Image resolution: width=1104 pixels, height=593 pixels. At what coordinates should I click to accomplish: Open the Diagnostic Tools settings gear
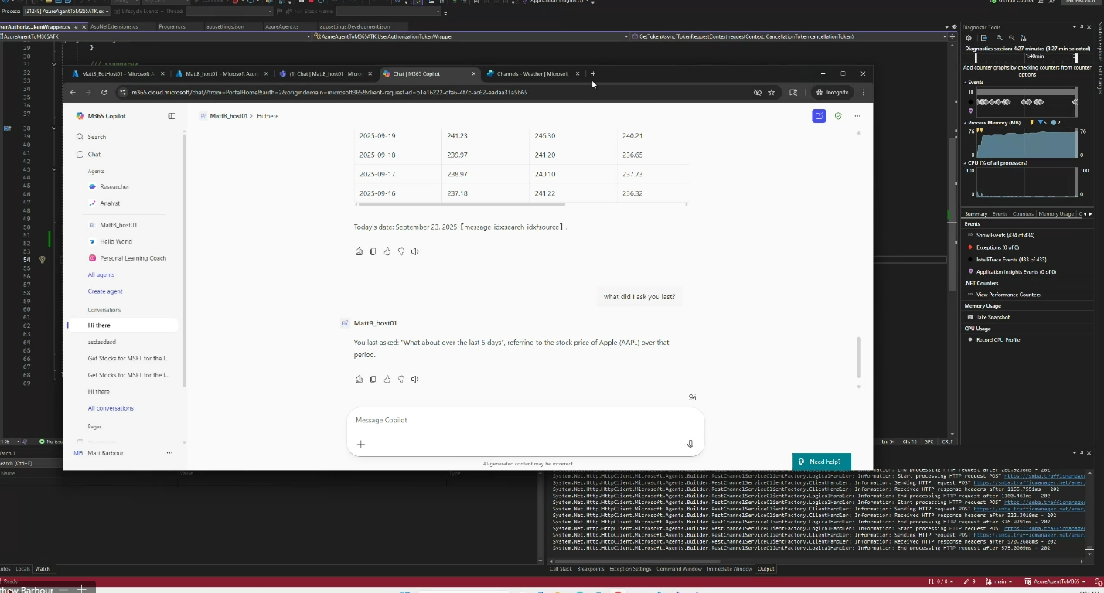click(970, 37)
